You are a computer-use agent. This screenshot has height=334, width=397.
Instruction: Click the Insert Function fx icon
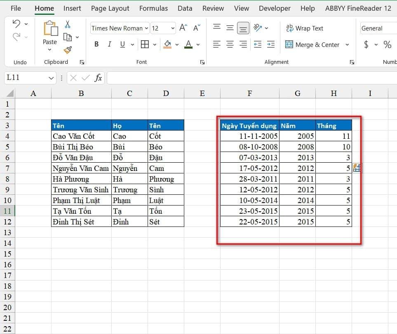pos(98,78)
